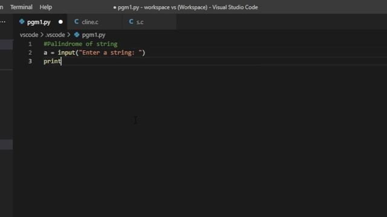Screen dimensions: 387x217
Task: Click line number 3 in the gutter
Action: tap(30, 61)
